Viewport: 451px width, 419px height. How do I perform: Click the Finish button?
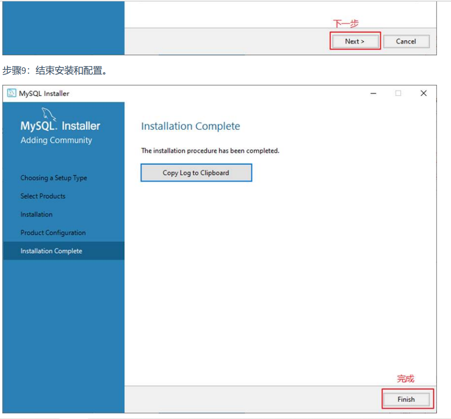[406, 399]
